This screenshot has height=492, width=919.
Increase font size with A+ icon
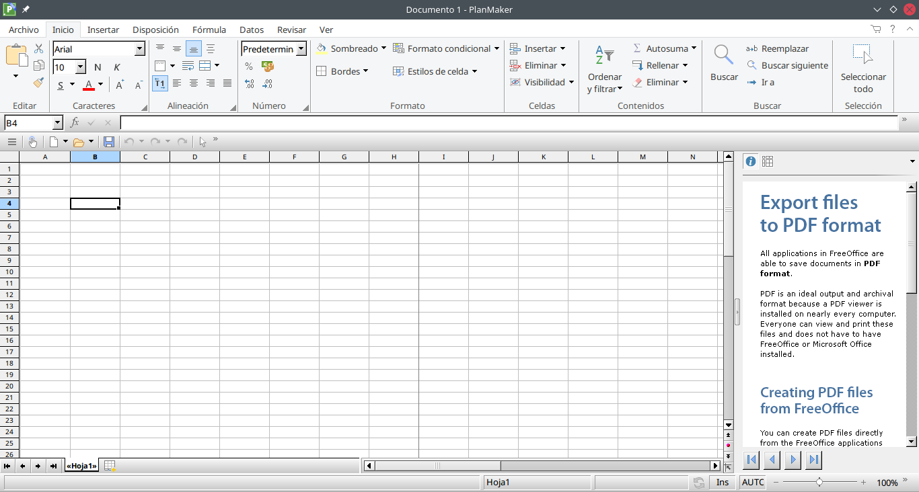120,85
